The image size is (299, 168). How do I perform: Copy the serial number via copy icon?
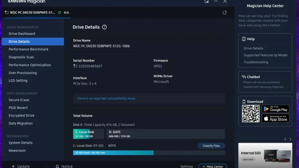coord(76,66)
